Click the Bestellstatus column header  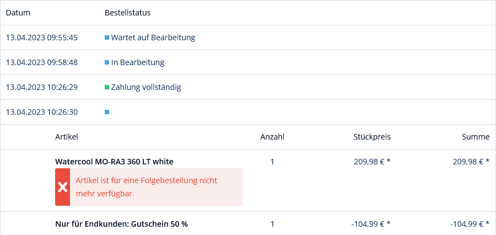pyautogui.click(x=127, y=13)
